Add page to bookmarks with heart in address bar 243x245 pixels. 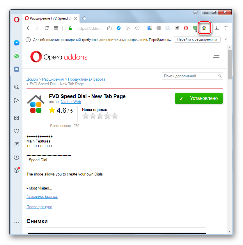click(x=137, y=28)
